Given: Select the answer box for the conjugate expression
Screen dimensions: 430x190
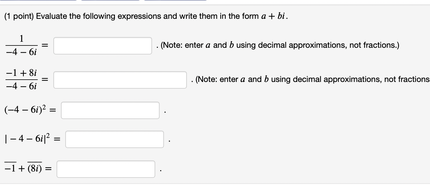Looking at the screenshot, I should tap(106, 169).
